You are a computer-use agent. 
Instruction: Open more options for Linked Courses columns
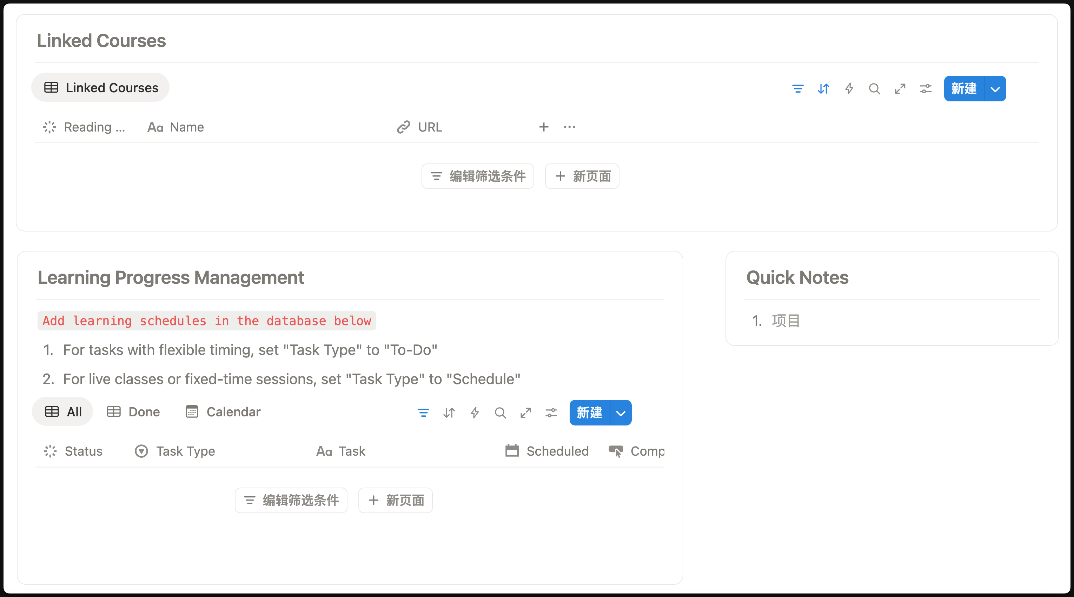coord(569,127)
